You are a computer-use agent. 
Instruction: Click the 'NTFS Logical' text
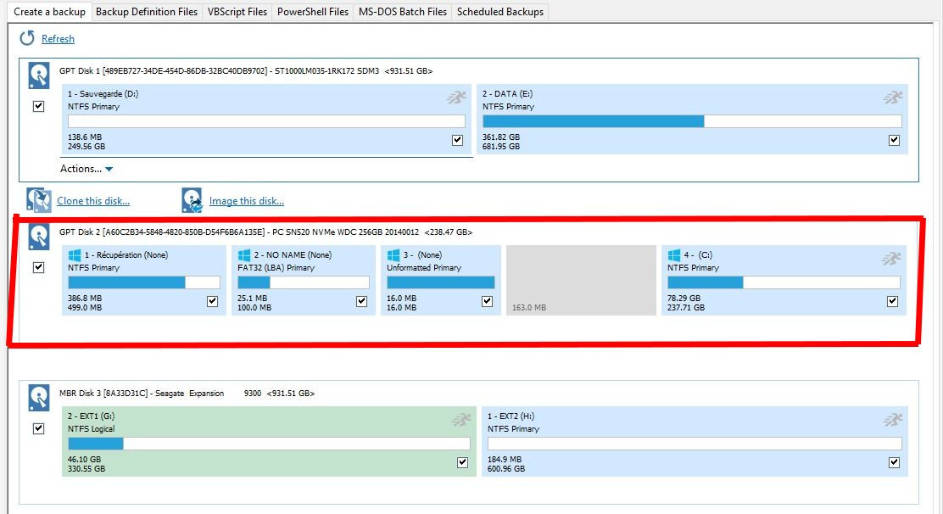91,428
